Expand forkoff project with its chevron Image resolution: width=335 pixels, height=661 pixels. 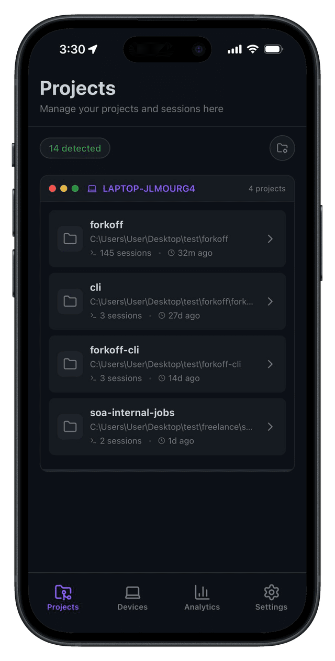[x=270, y=239]
